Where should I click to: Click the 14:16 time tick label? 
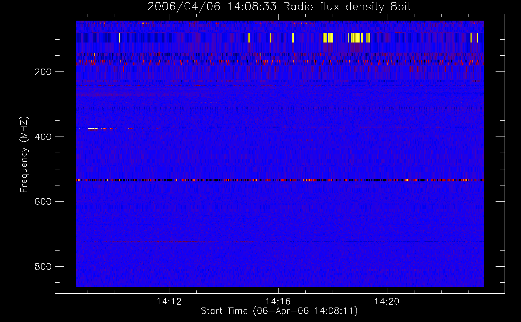(x=278, y=302)
